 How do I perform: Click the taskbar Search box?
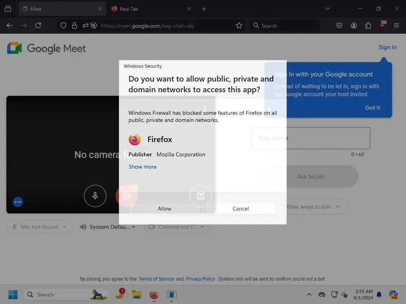click(x=66, y=294)
